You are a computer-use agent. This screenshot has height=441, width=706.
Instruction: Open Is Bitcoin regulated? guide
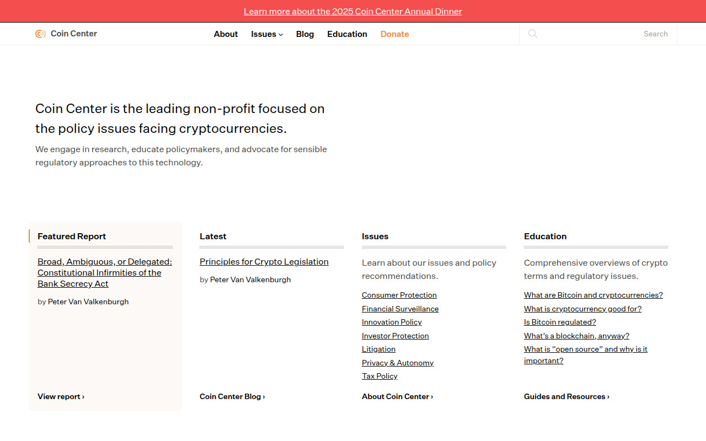[560, 322]
